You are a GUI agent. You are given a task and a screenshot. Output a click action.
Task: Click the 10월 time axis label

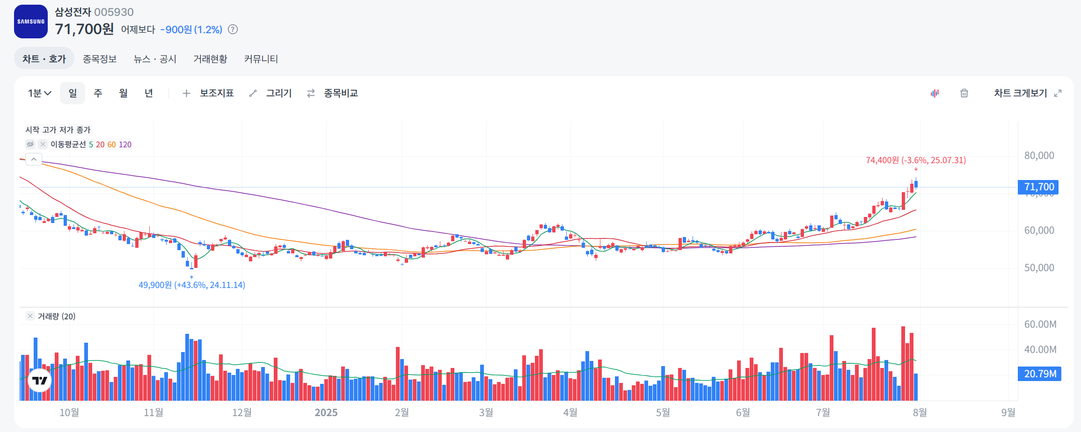click(x=69, y=412)
